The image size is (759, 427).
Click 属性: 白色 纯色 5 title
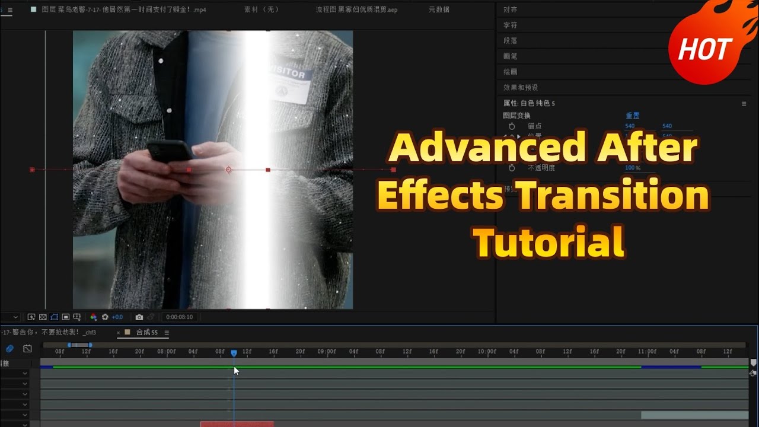[529, 104]
